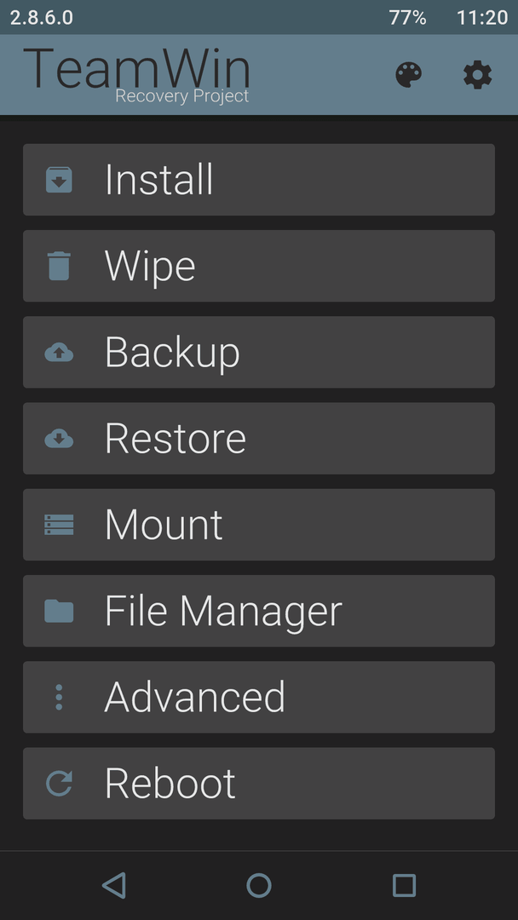Screen dimensions: 518x920
Task: Tap the Install archive-box icon
Action: [60, 180]
